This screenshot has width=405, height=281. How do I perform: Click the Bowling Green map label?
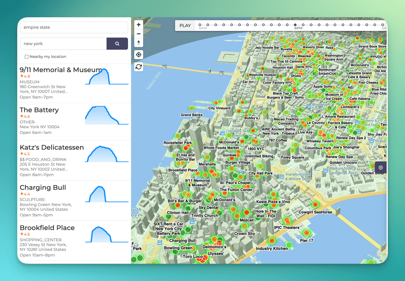point(178,248)
